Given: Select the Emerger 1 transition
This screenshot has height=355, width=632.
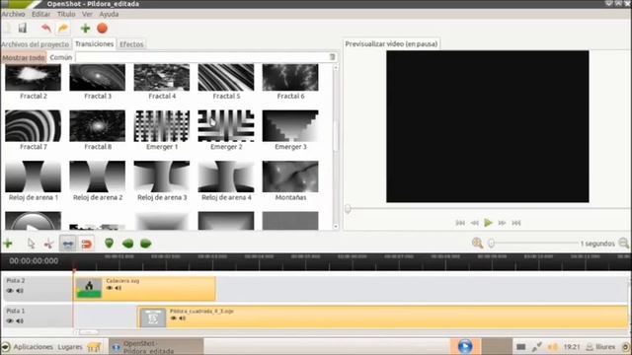Looking at the screenshot, I should [162, 130].
